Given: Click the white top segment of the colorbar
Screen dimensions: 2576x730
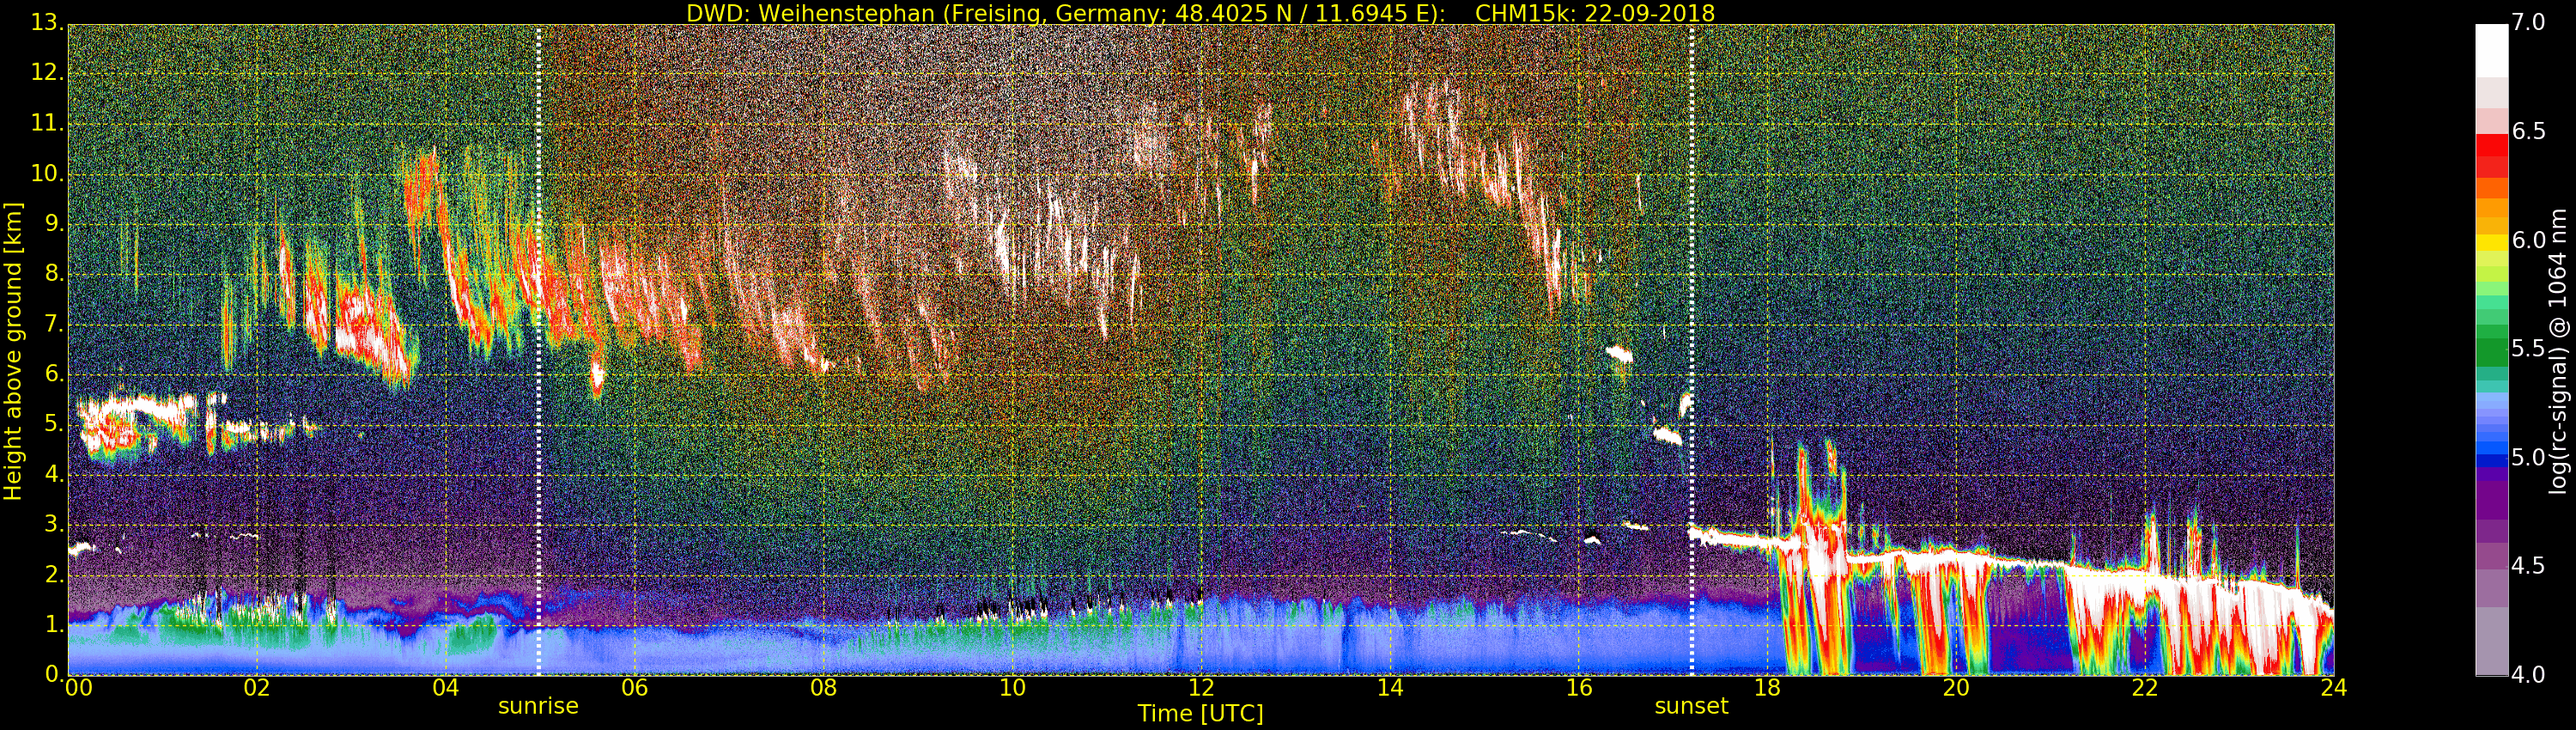Looking at the screenshot, I should tap(2491, 50).
